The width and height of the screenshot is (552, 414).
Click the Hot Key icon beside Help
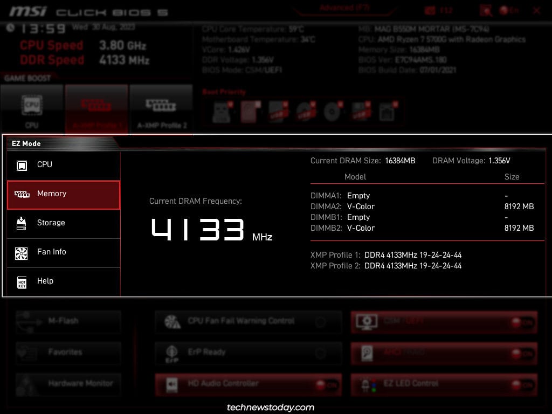22,282
